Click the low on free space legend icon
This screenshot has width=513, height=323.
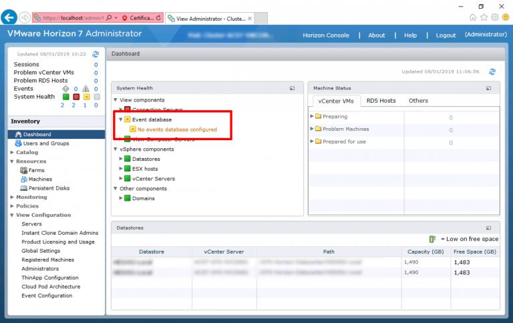tap(432, 239)
